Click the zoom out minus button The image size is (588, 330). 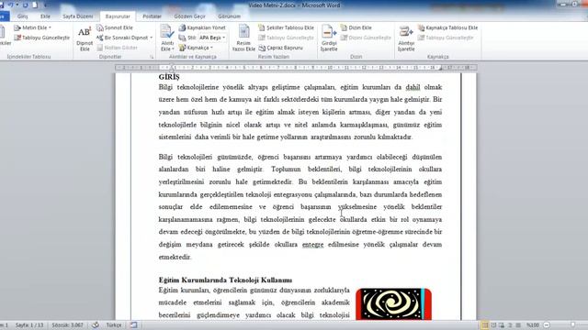point(547,325)
